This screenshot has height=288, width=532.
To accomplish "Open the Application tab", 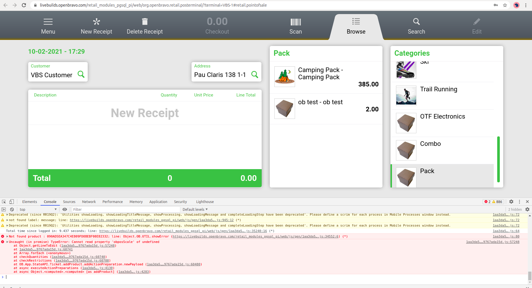I will coord(158,202).
